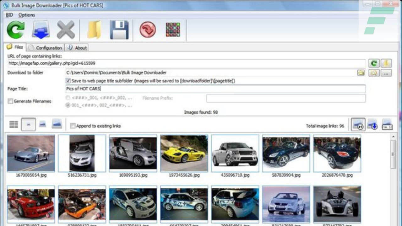Viewport: 402px width, 226px height.
Task: Select thumbnail 587839904.jpg
Action: [286, 153]
